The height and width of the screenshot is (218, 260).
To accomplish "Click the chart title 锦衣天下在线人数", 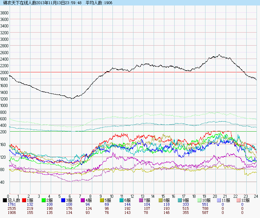I will click(x=19, y=3).
